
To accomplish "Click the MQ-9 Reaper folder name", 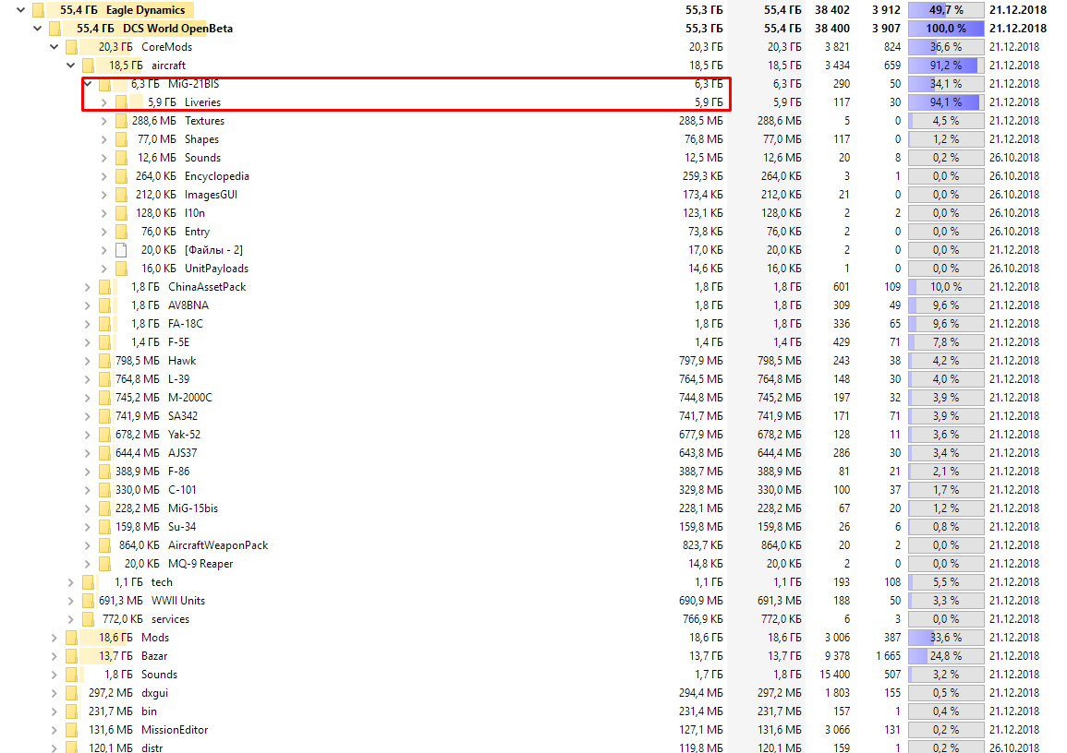I will pyautogui.click(x=200, y=564).
